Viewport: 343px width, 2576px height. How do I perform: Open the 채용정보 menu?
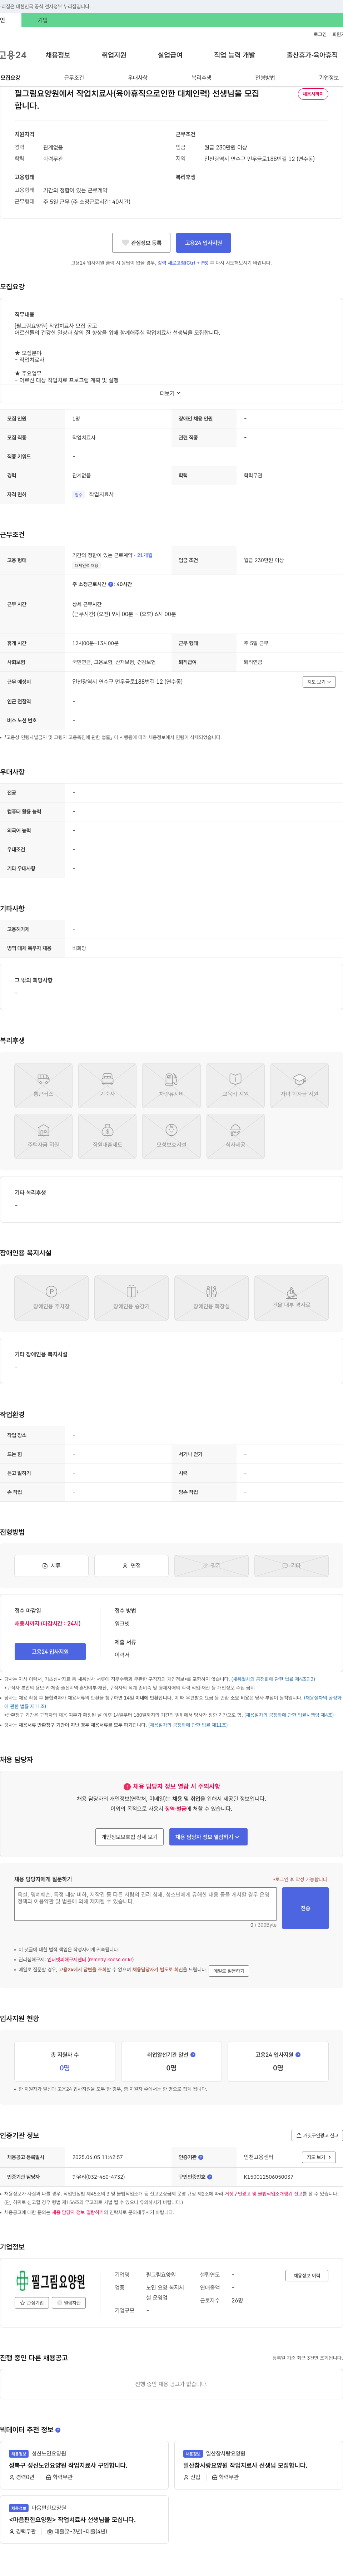tap(58, 55)
